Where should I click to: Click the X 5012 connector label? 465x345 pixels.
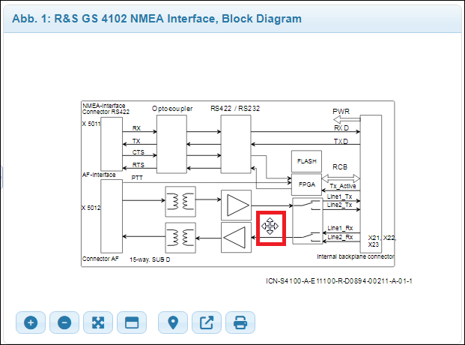91,208
